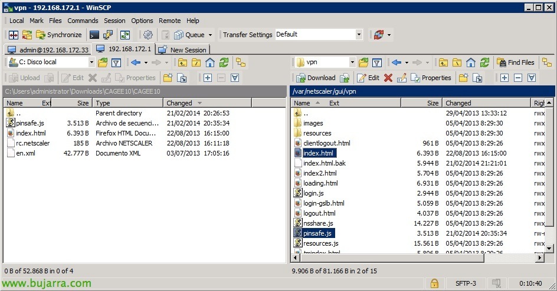The height and width of the screenshot is (291, 557).
Task: Go to local root directory icon
Action: [x=196, y=63]
